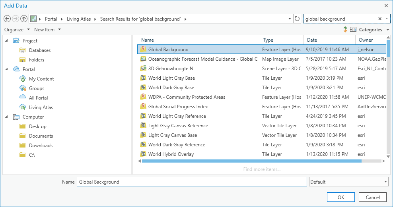Clear the search box with the X icon

tap(380, 19)
